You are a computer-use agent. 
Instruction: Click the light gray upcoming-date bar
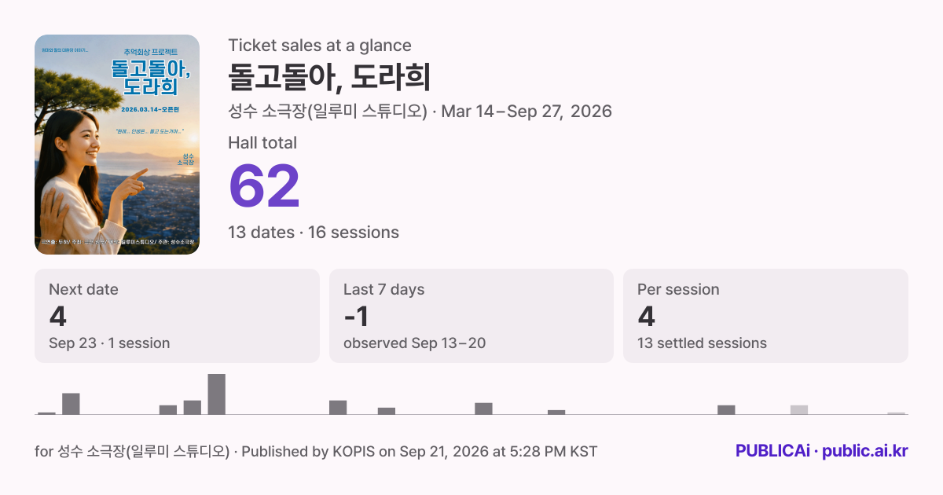pyautogui.click(x=799, y=409)
